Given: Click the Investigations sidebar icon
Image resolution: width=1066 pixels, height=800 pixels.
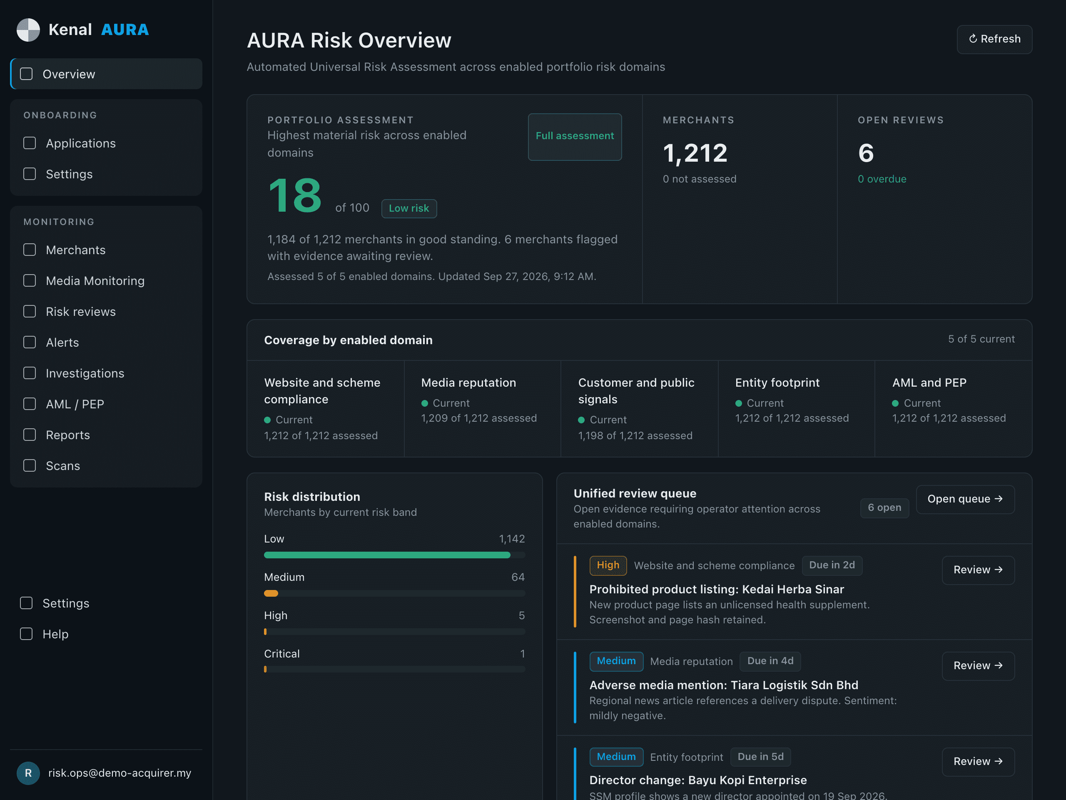Looking at the screenshot, I should pyautogui.click(x=30, y=373).
